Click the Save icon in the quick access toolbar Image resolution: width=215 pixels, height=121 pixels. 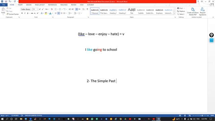coord(6,1)
